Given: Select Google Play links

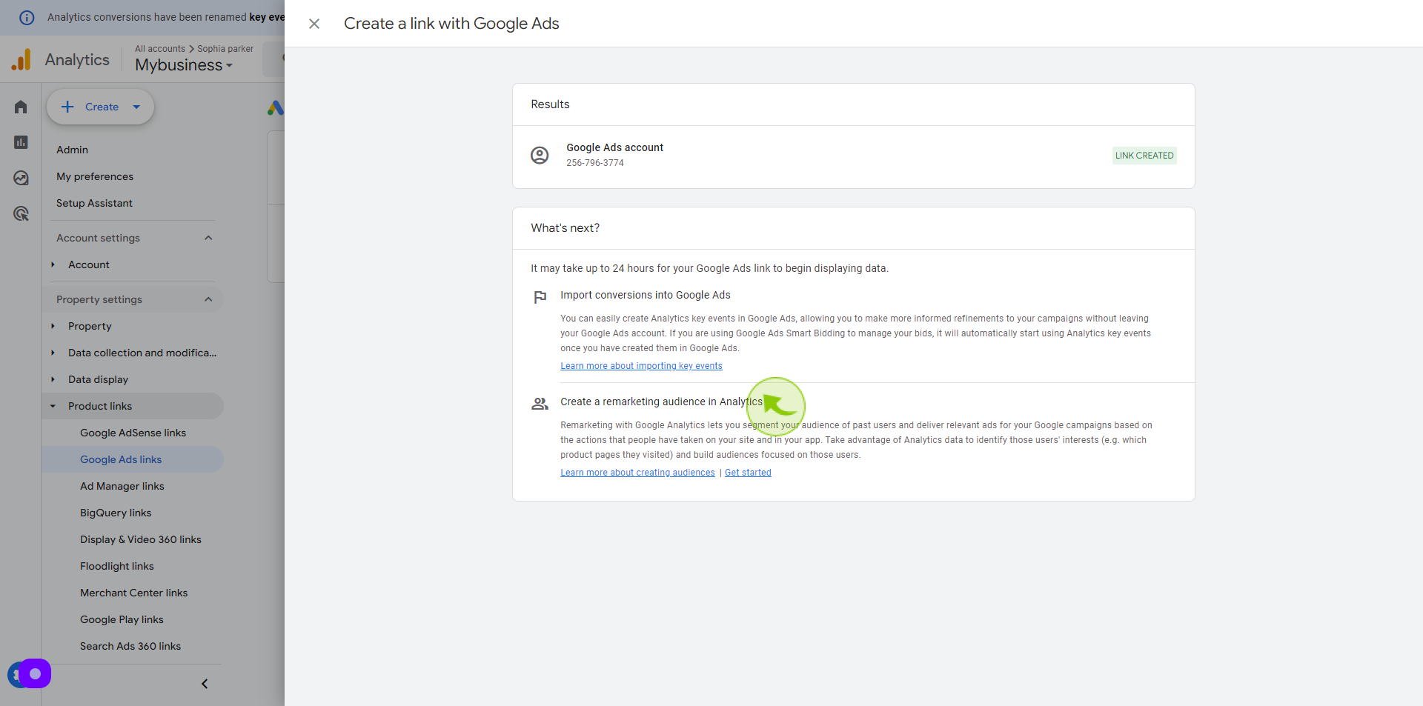Looking at the screenshot, I should click(122, 619).
